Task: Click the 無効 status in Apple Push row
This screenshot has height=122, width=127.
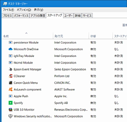Action: click(93, 96)
